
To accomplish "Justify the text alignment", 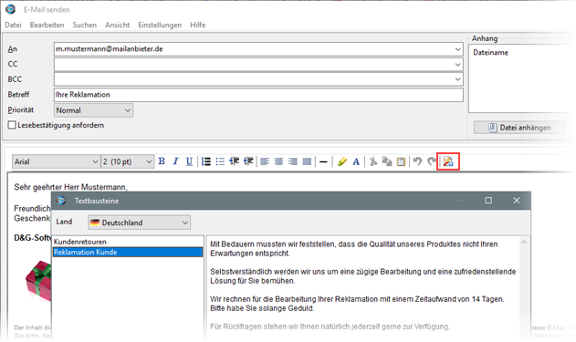I will pos(307,161).
